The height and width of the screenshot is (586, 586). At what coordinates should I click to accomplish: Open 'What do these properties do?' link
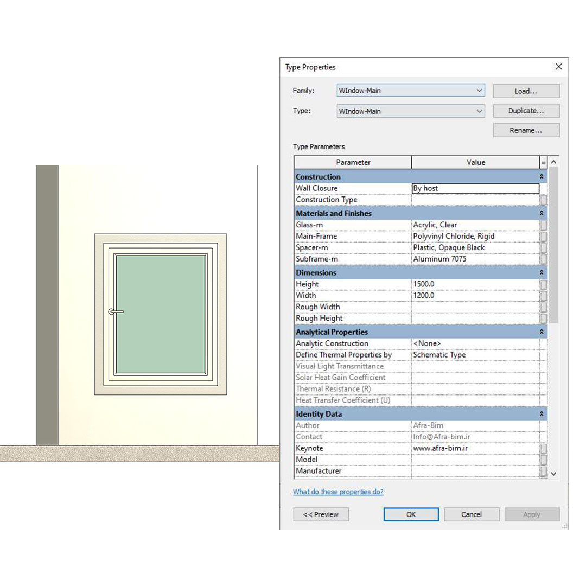tap(338, 492)
